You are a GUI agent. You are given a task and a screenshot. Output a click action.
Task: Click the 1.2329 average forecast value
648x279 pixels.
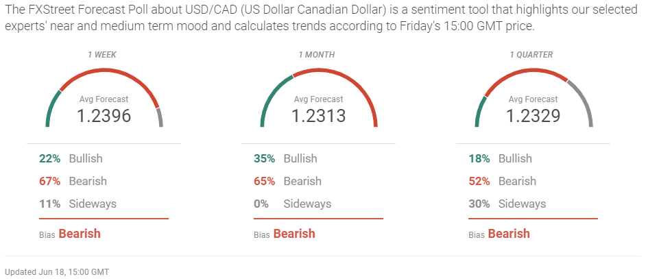point(533,116)
